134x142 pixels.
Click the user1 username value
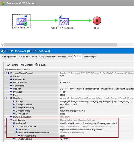[62, 136]
